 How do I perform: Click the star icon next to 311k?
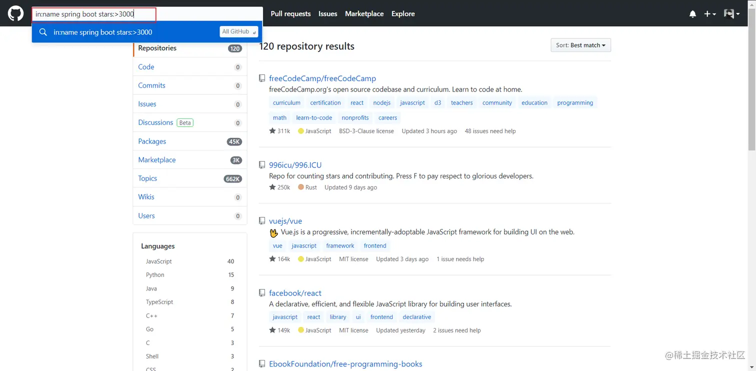click(x=272, y=131)
